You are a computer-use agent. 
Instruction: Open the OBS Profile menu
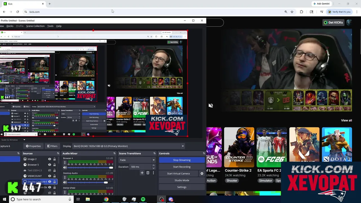click(20, 26)
